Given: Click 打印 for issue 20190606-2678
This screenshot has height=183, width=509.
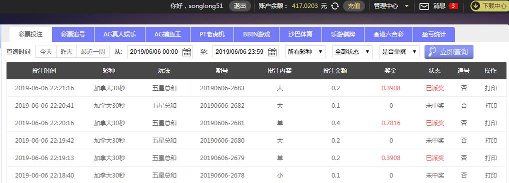Looking at the screenshot, I should tap(491, 176).
